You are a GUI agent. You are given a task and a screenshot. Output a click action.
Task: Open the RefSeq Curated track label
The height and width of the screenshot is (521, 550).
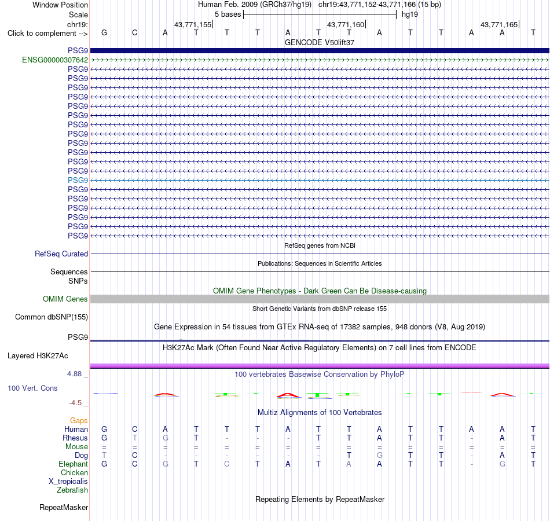coord(61,254)
